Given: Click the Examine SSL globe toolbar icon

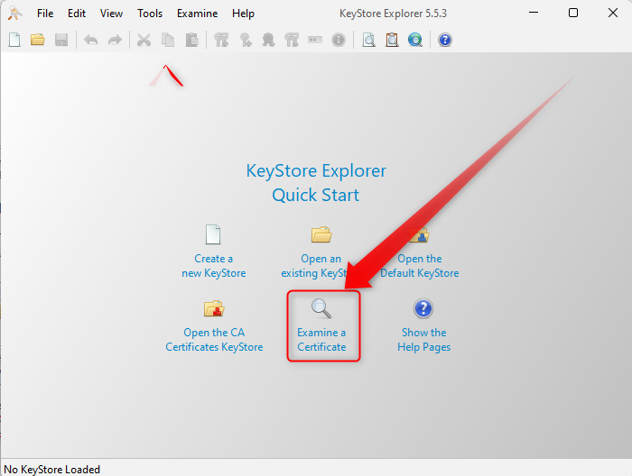Looking at the screenshot, I should pyautogui.click(x=415, y=40).
